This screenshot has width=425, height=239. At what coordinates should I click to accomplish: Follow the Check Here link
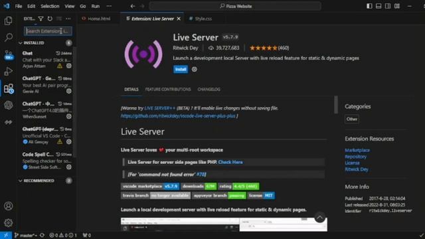pos(230,162)
